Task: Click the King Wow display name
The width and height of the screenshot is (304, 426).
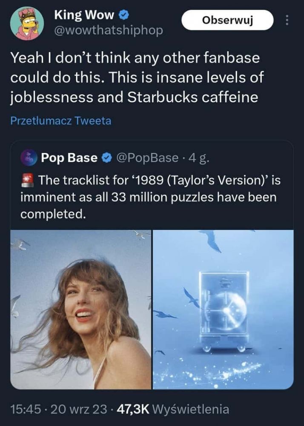Action: 84,16
